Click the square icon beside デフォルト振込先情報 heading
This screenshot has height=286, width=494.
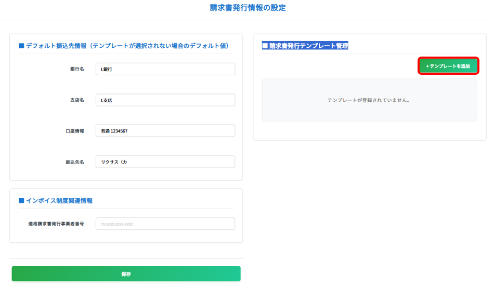point(21,46)
